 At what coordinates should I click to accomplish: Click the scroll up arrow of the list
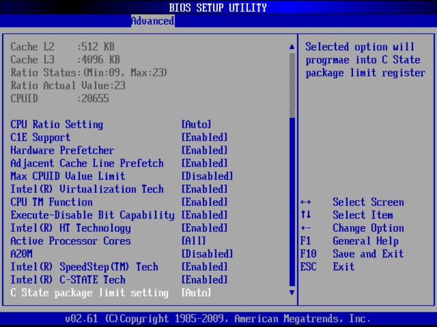[292, 47]
